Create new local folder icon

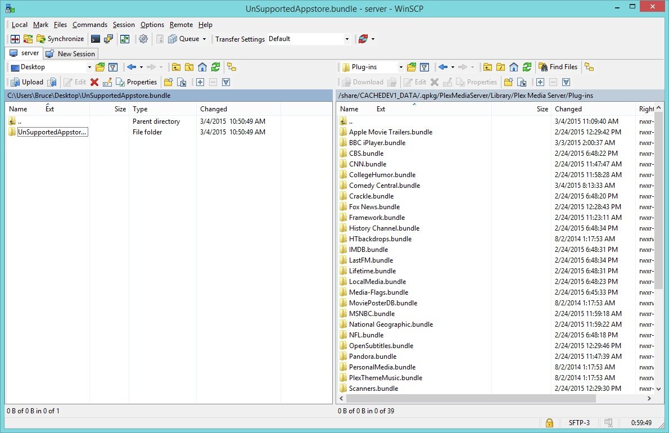[169, 82]
